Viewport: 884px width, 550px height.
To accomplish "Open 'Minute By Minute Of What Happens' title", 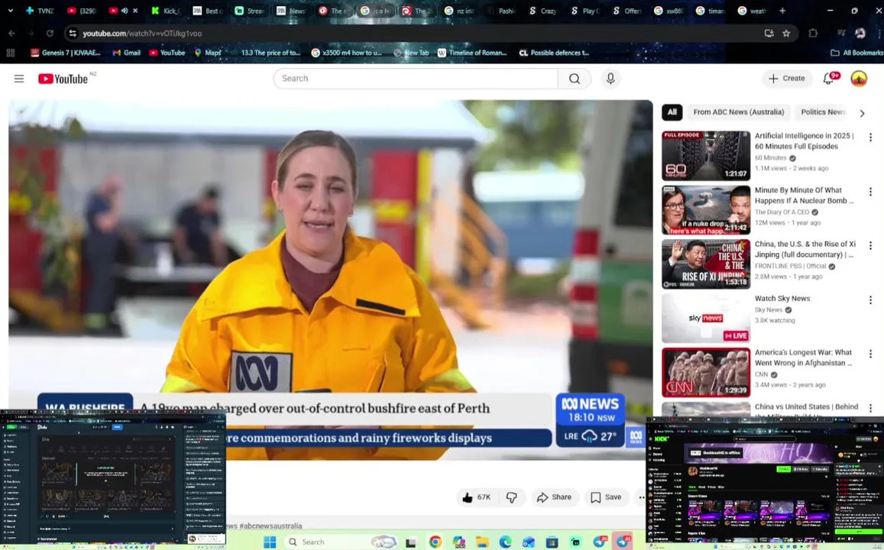I will (804, 196).
